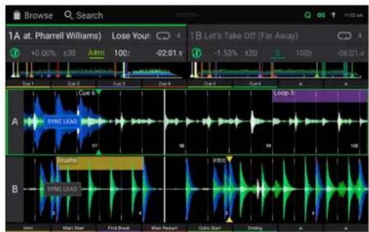The image size is (369, 232).
Task: Tap the toolbar drag handle pill
Action: click(x=186, y=15)
